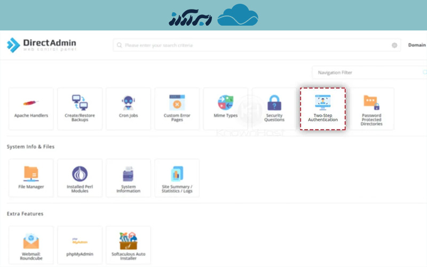View System Information
Image resolution: width=427 pixels, height=267 pixels.
click(128, 178)
